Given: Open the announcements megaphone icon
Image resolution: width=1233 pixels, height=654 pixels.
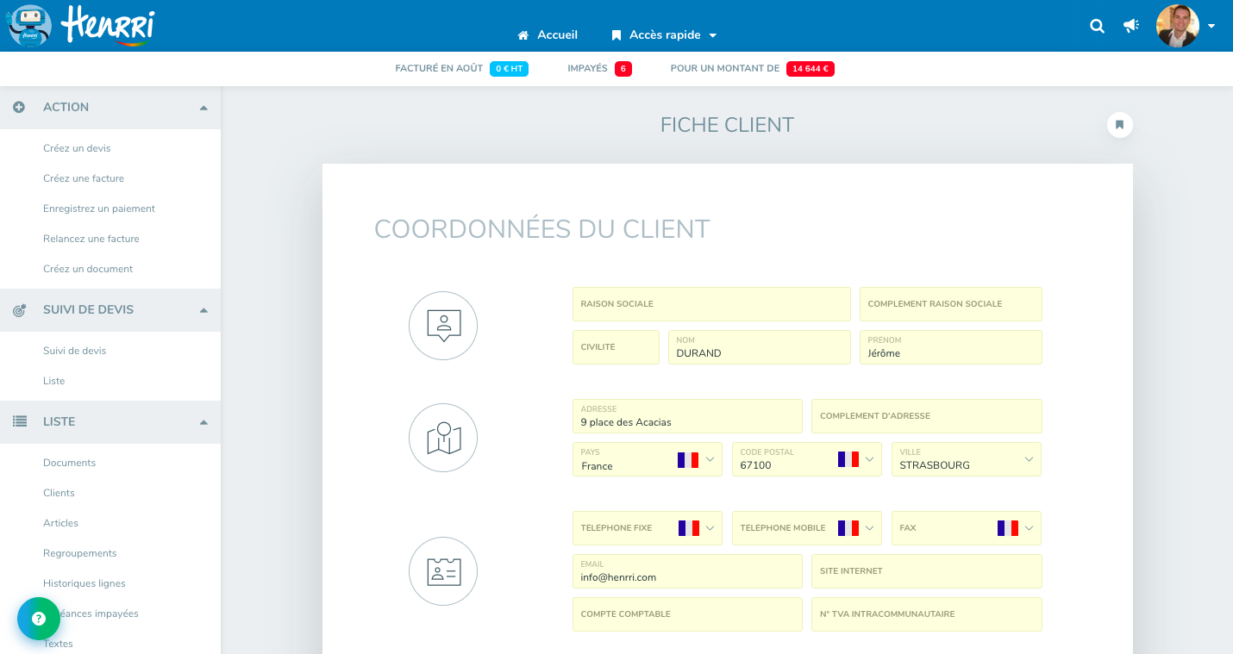Looking at the screenshot, I should coord(1131,26).
